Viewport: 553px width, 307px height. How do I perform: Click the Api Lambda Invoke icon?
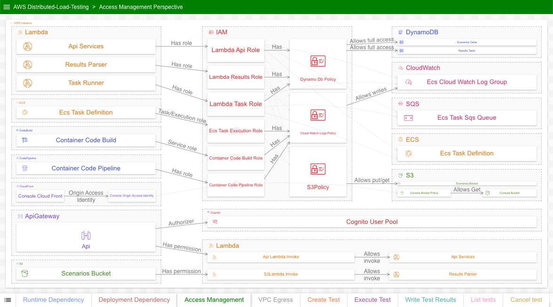(214, 257)
